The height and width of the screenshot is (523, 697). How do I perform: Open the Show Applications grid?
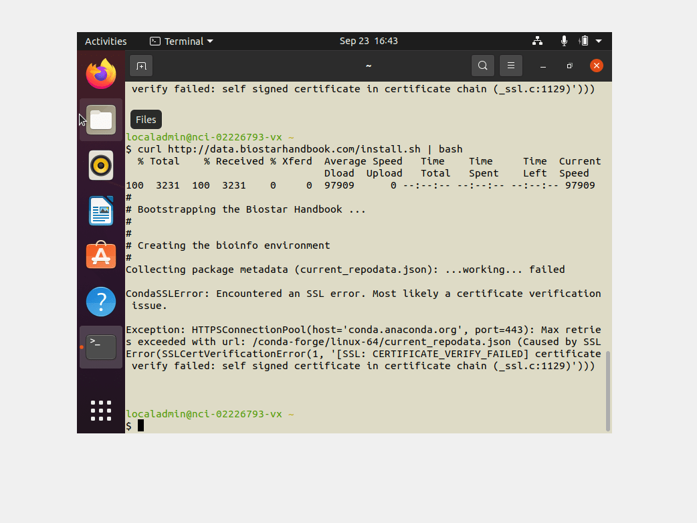coord(101,411)
